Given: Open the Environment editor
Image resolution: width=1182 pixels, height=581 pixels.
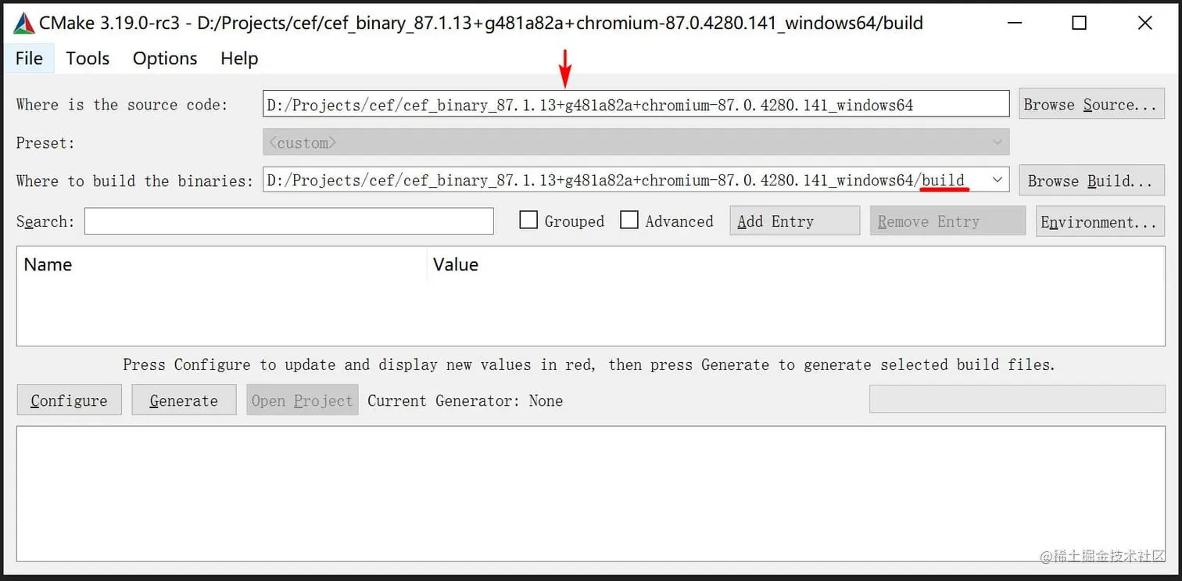Looking at the screenshot, I should [x=1099, y=220].
